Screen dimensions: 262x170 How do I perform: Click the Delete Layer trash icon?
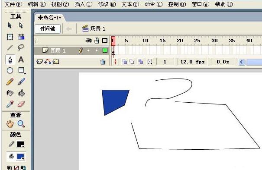point(103,62)
